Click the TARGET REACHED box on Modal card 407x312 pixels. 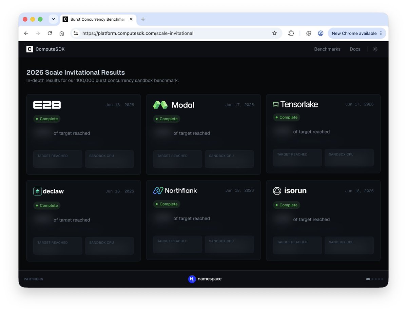(x=177, y=159)
